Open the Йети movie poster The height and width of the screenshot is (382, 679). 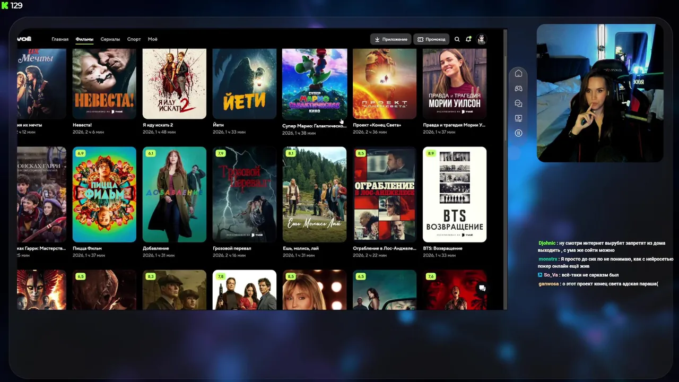tap(245, 84)
